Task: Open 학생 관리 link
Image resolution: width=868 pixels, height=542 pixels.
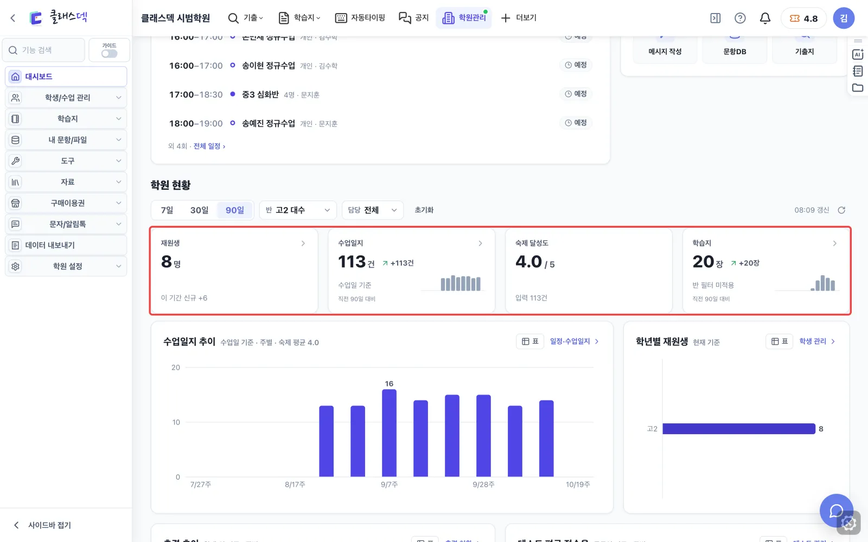Action: pyautogui.click(x=817, y=341)
